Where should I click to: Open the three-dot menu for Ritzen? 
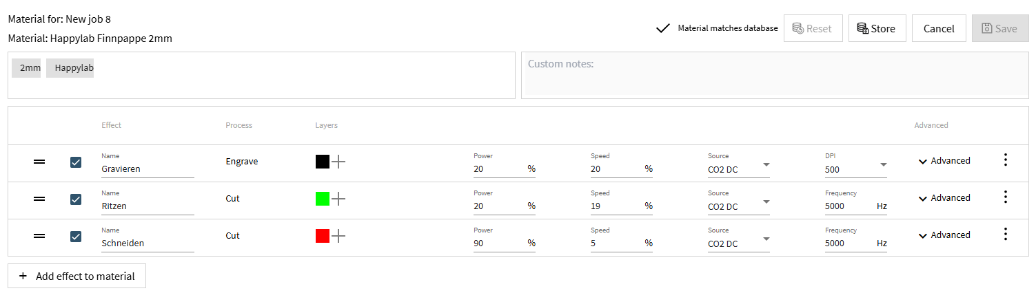[1005, 197]
